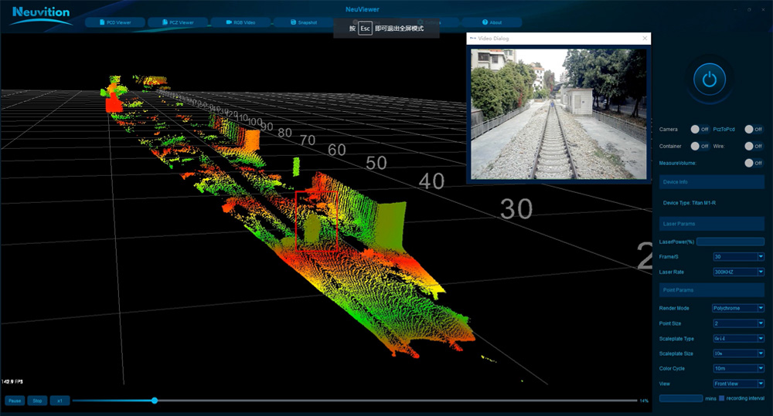Click the Pause playback button
The width and height of the screenshot is (773, 416).
coord(15,401)
